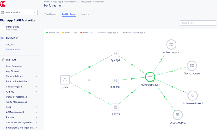Click the green Health >95 legend swatch
The image size is (217, 130).
coord(47,33)
